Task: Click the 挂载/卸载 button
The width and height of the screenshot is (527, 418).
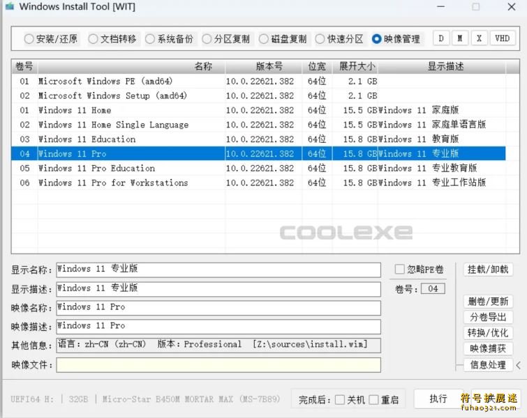Action: [488, 269]
